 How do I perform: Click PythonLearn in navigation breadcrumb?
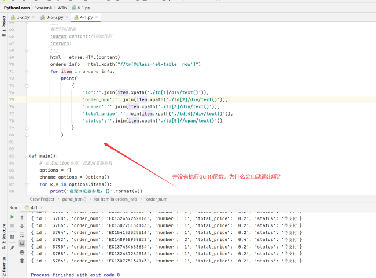(17, 8)
